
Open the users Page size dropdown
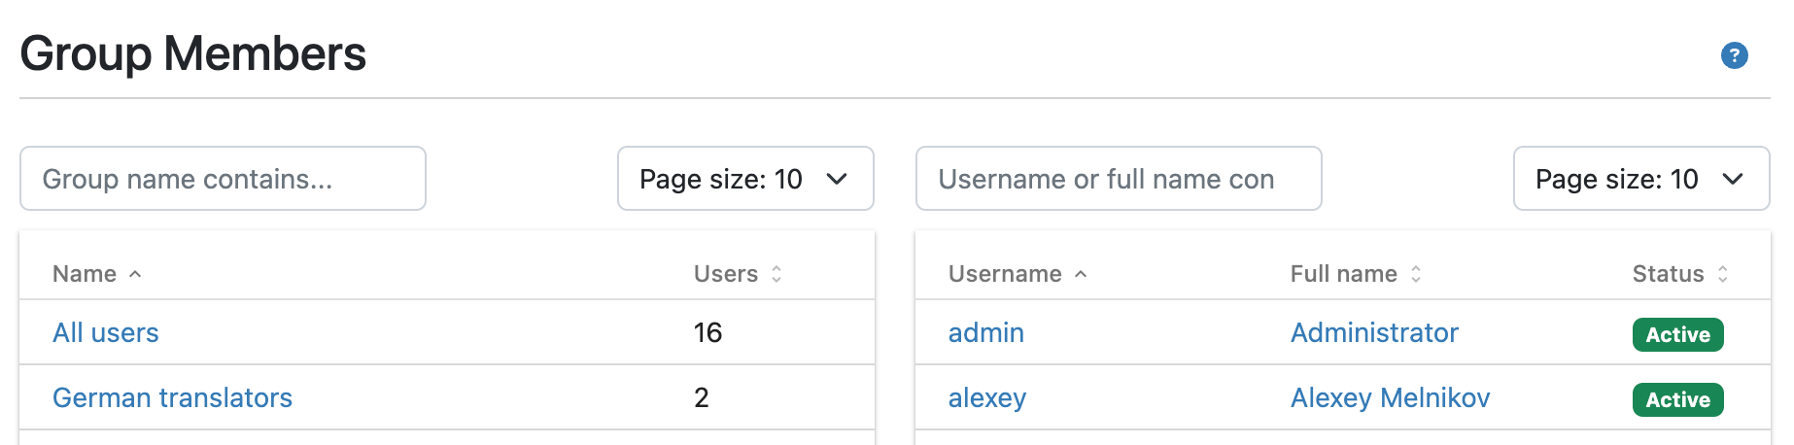point(1641,179)
